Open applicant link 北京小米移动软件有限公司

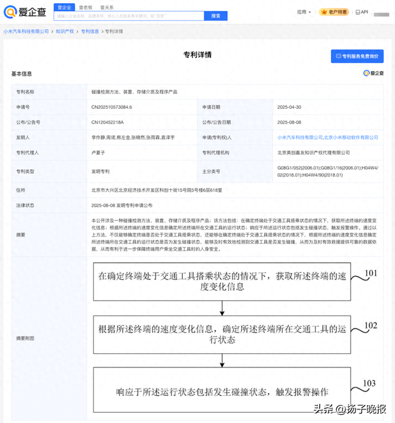point(351,137)
